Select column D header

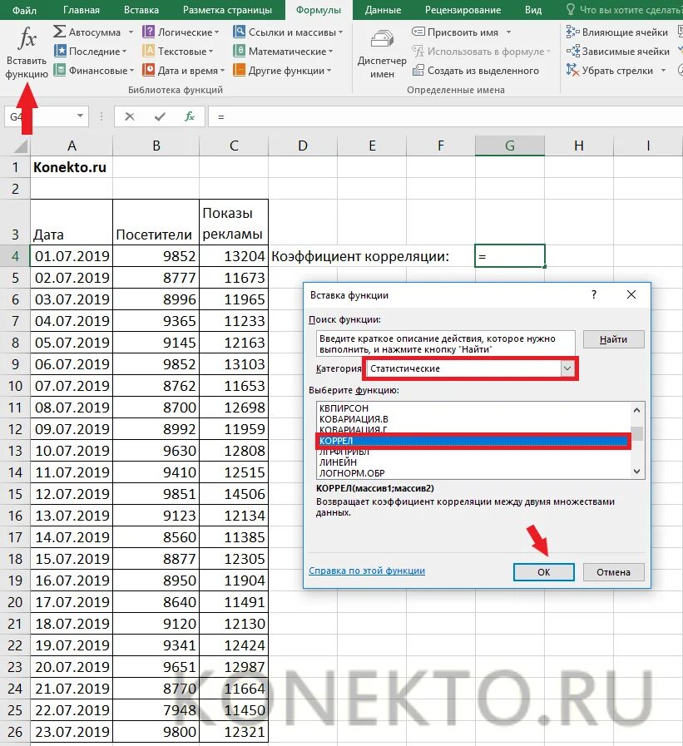pyautogui.click(x=303, y=146)
